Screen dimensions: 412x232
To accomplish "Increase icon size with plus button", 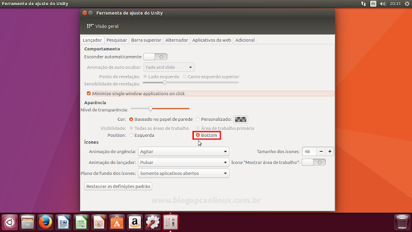I will pyautogui.click(x=330, y=152).
